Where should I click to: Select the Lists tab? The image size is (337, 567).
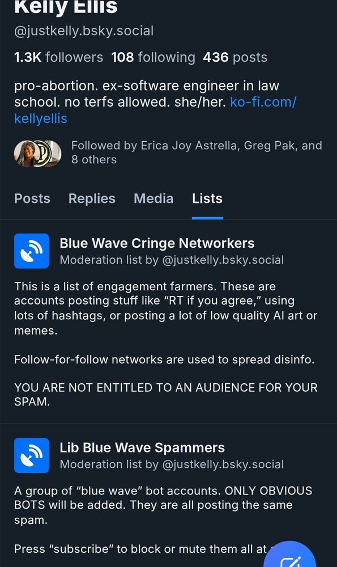pos(207,198)
